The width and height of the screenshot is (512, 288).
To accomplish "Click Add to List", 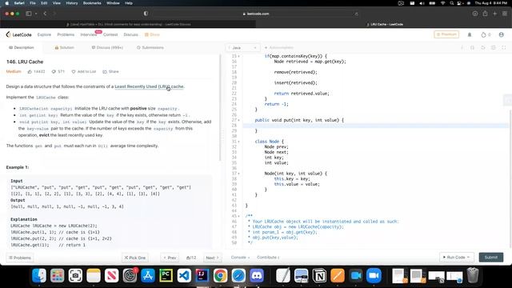I will point(83,71).
